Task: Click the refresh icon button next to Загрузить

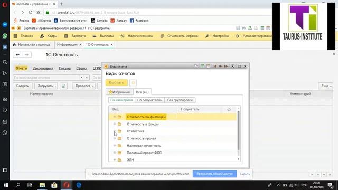Action: point(63,85)
